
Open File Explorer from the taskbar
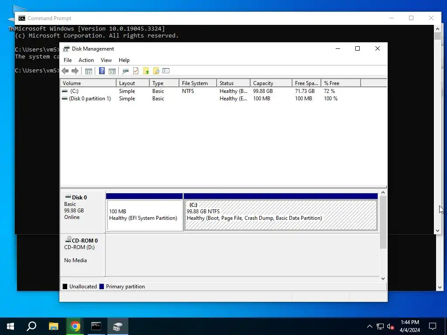[53, 326]
